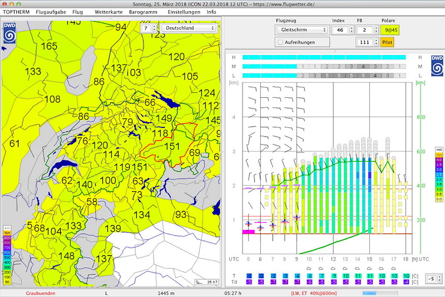
Task: Enable the Aufreihungen checkbox
Action: [280, 42]
